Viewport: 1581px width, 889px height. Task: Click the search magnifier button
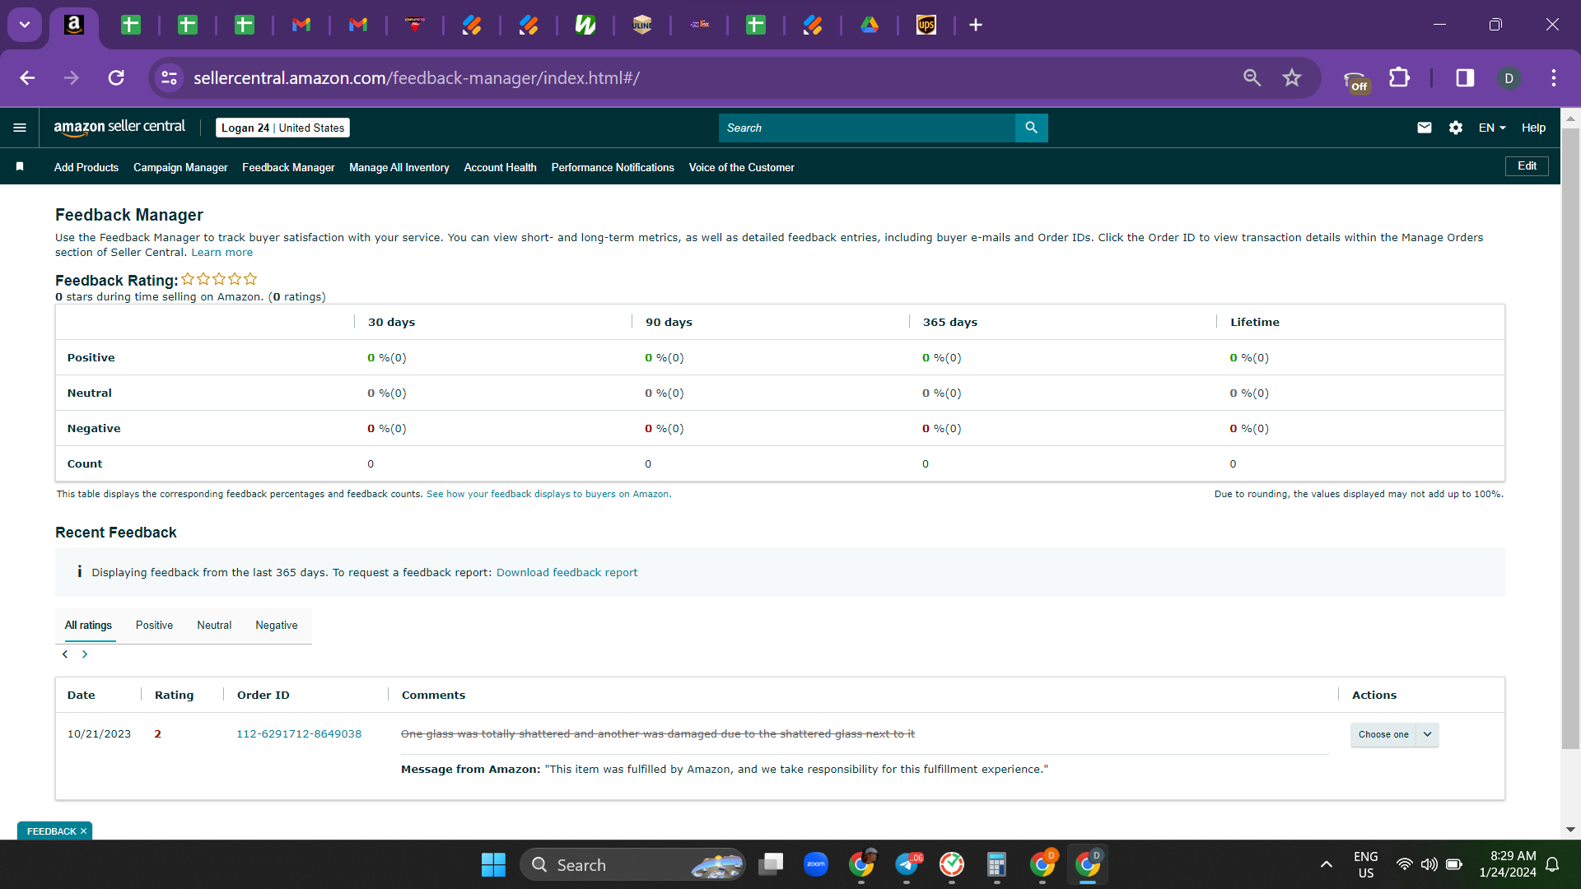[1031, 128]
